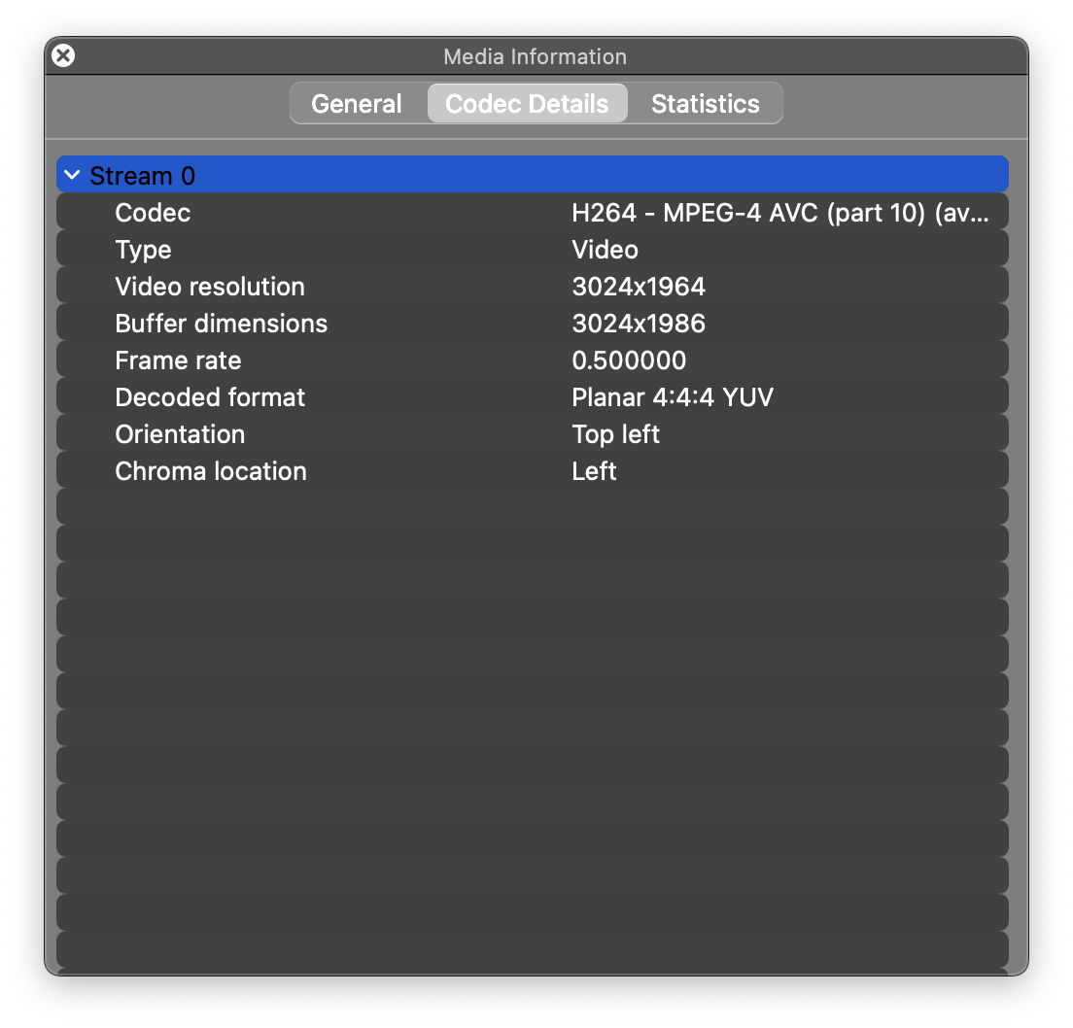Switch to the Statistics tab
Viewport: 1073px width, 1028px height.
705,102
